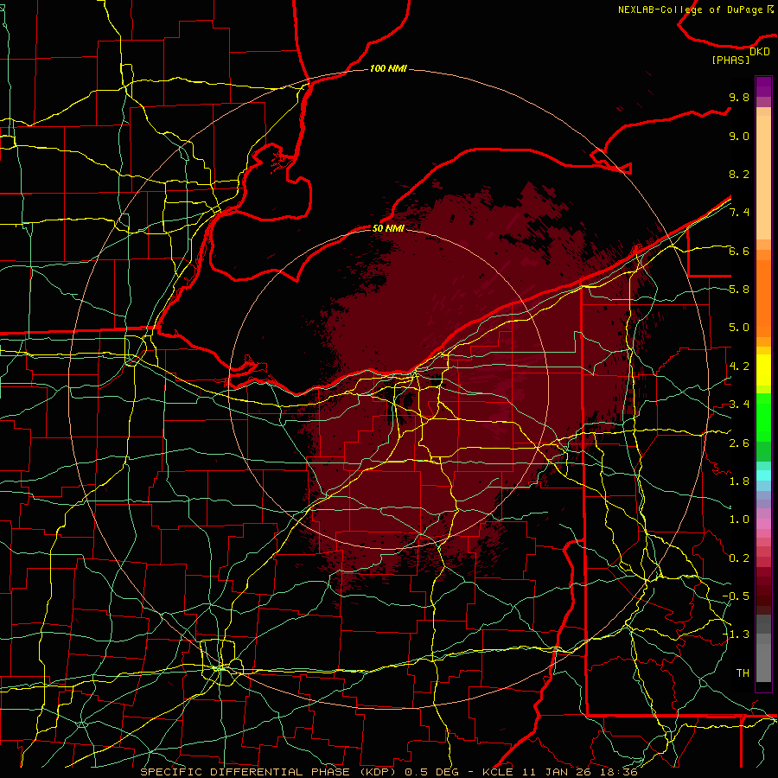Click the 'DKD' label above the color scale
This screenshot has width=778, height=778.
[x=760, y=52]
